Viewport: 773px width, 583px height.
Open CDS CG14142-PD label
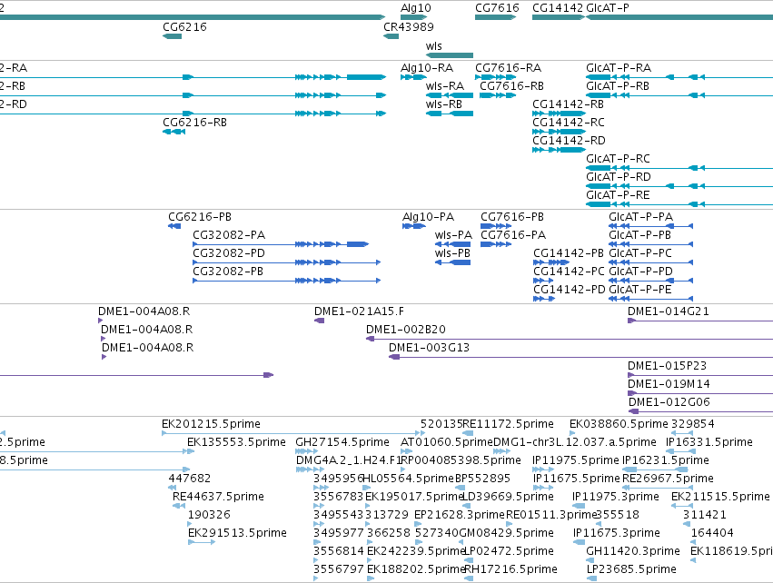(570, 290)
